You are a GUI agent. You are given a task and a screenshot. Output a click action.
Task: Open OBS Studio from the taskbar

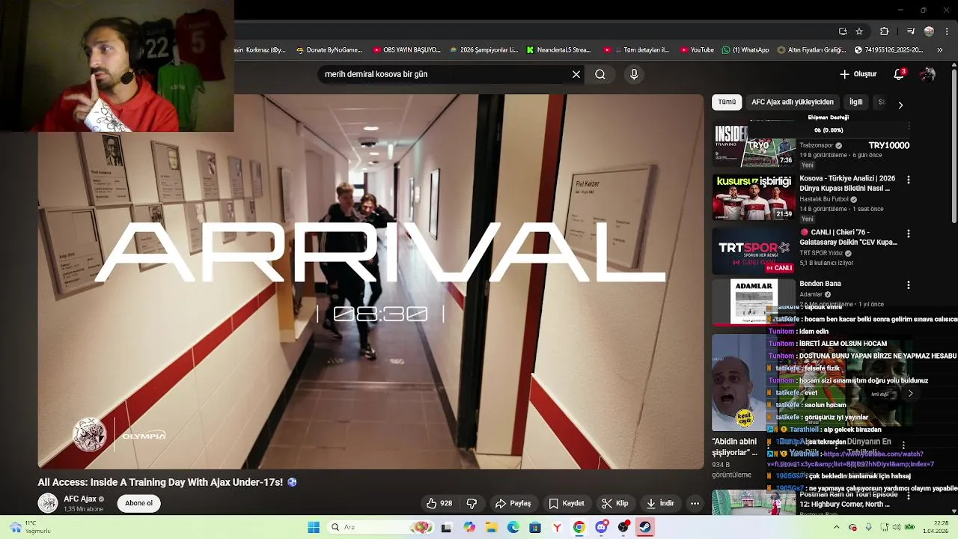tap(623, 527)
